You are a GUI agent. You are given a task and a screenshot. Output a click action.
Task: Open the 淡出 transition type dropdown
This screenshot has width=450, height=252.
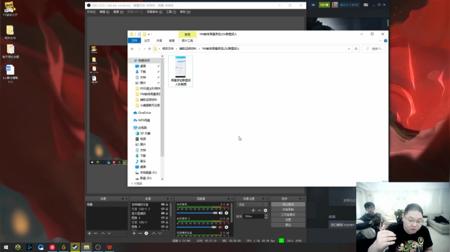252,205
